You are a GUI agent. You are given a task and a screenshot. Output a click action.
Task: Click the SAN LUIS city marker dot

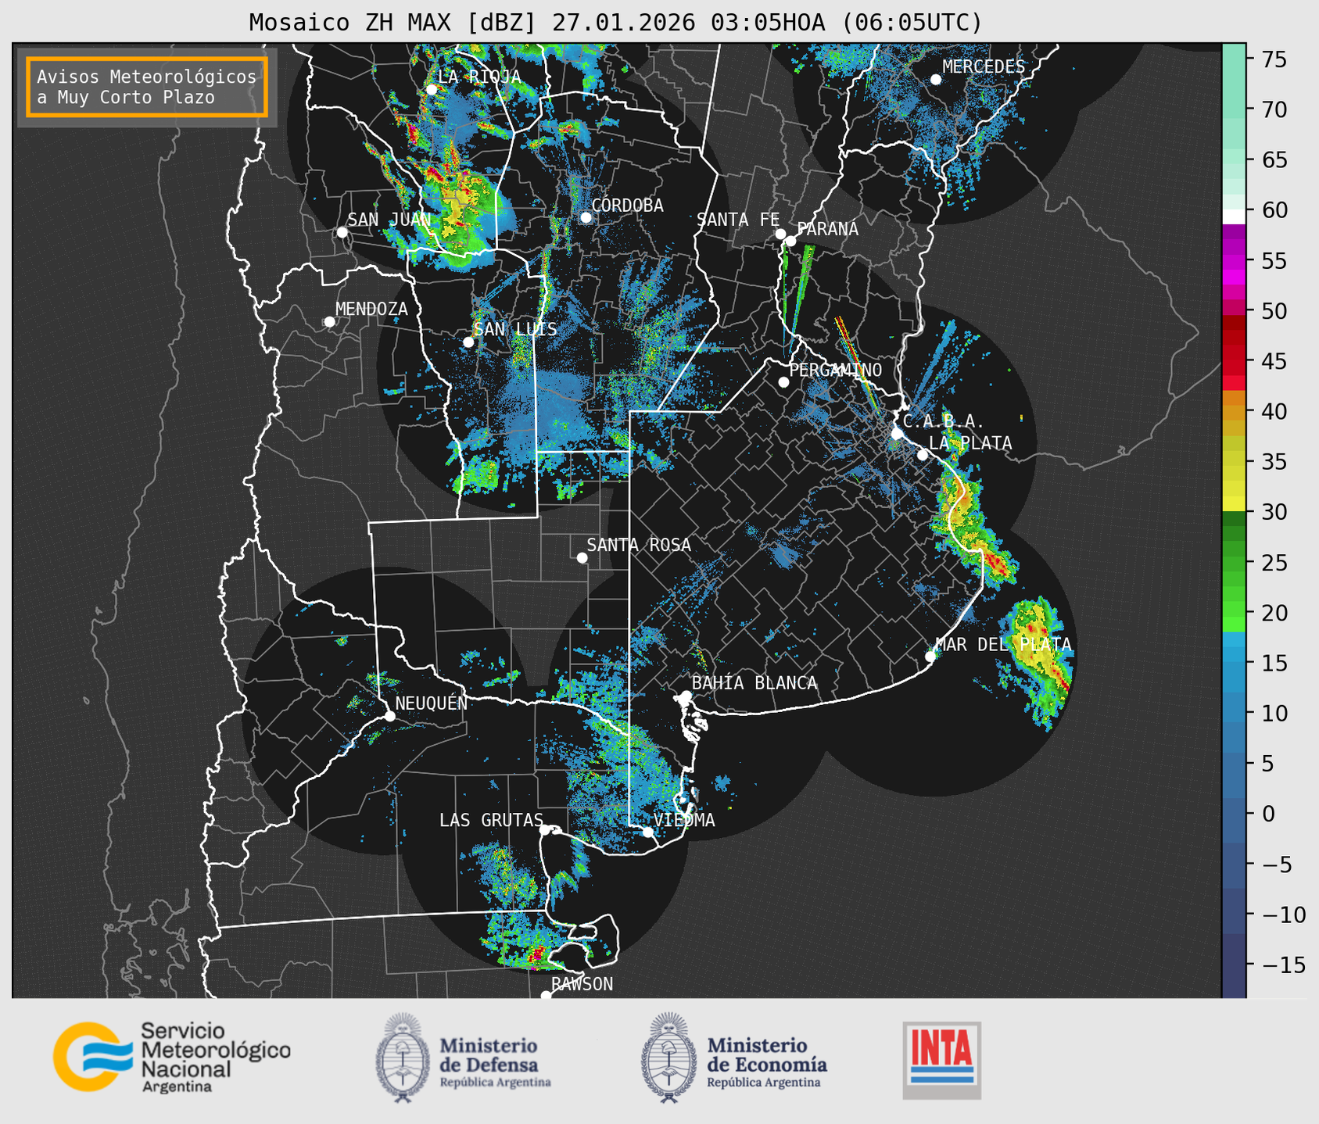pyautogui.click(x=468, y=342)
